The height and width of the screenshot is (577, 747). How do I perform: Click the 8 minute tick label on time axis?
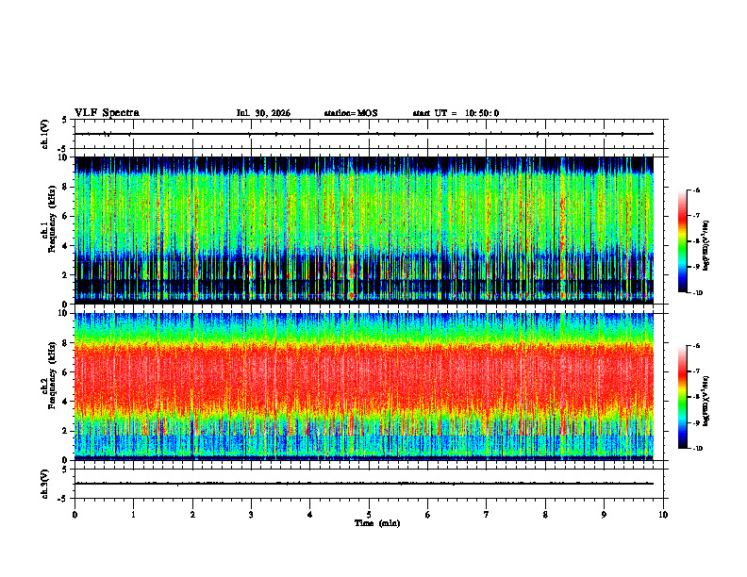coord(545,515)
